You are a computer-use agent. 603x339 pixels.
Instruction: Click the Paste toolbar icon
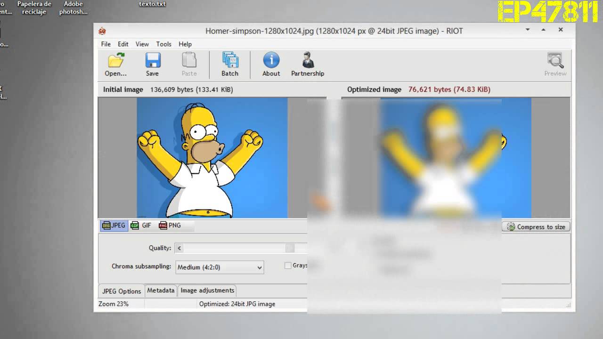[189, 64]
